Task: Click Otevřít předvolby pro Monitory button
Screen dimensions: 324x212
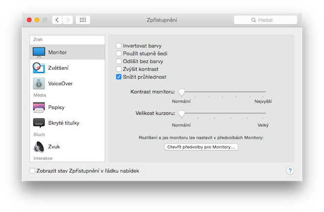Action: 201,147
